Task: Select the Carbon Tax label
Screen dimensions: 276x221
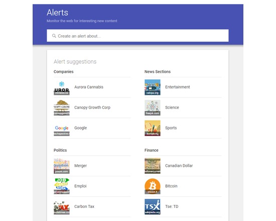Action: coord(84,206)
